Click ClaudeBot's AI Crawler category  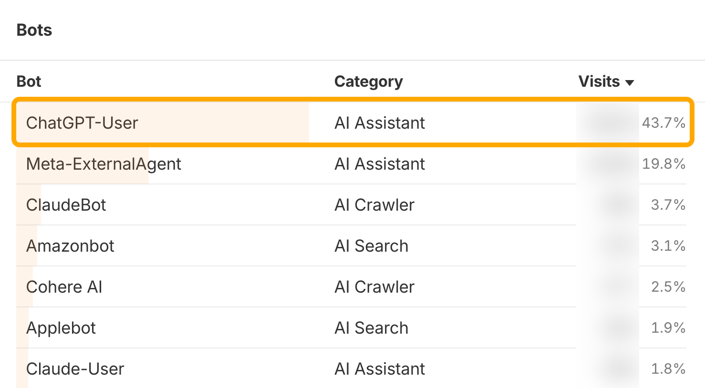click(374, 205)
